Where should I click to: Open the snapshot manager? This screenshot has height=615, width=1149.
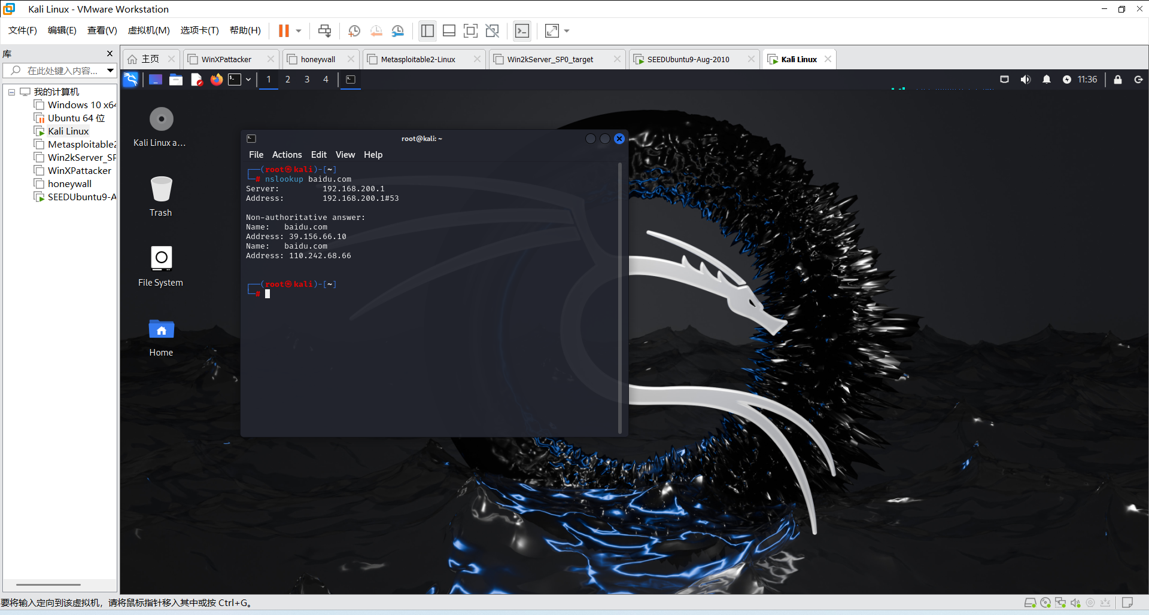click(x=398, y=31)
